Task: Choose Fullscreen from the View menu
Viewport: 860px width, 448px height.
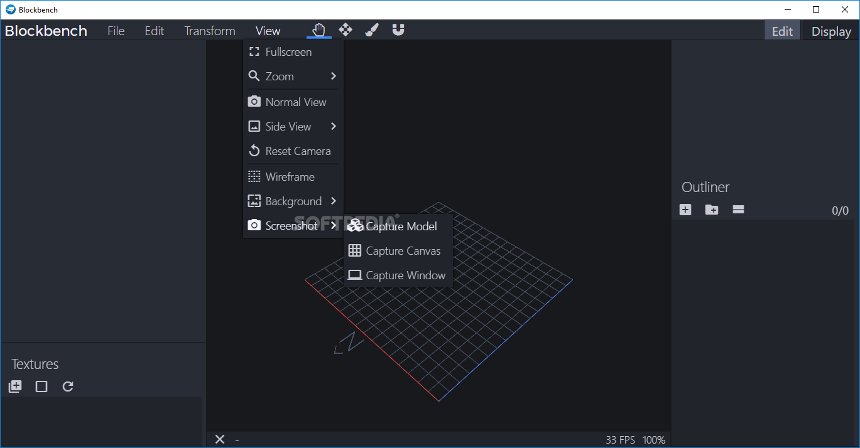Action: coord(293,52)
